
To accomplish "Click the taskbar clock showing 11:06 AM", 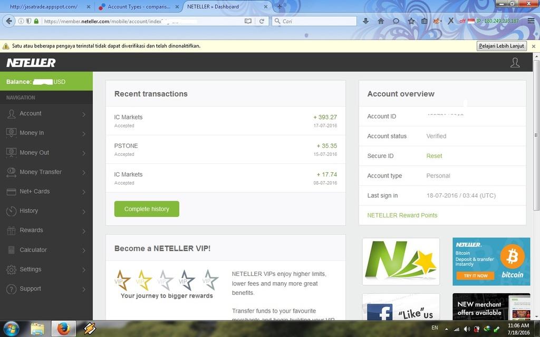I will tap(518, 329).
